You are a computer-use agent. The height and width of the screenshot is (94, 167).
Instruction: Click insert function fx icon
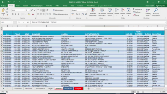point(28,22)
